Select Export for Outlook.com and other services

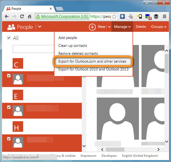[92, 61]
